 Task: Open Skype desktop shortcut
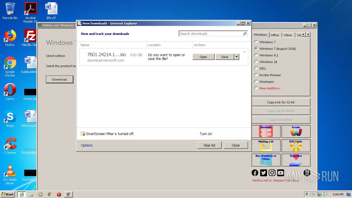click(x=10, y=119)
